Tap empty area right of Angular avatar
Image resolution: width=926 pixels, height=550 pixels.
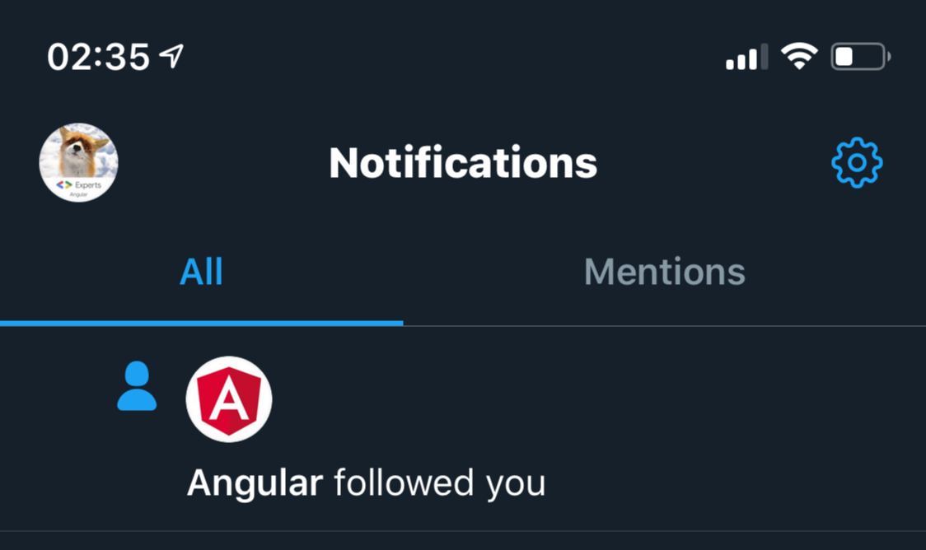(591, 399)
